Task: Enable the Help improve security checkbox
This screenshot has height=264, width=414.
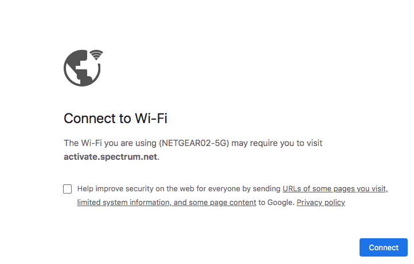Action: pyautogui.click(x=68, y=189)
